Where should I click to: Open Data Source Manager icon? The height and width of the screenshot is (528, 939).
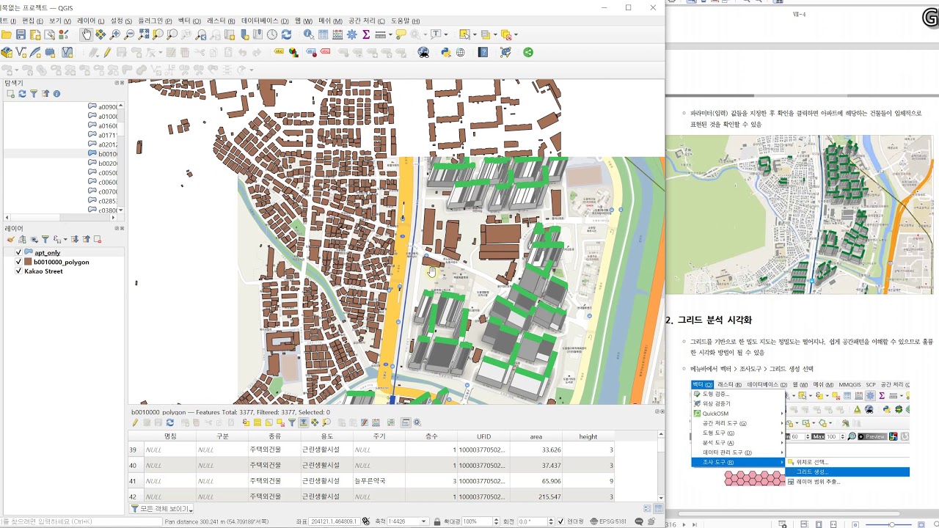coord(7,52)
